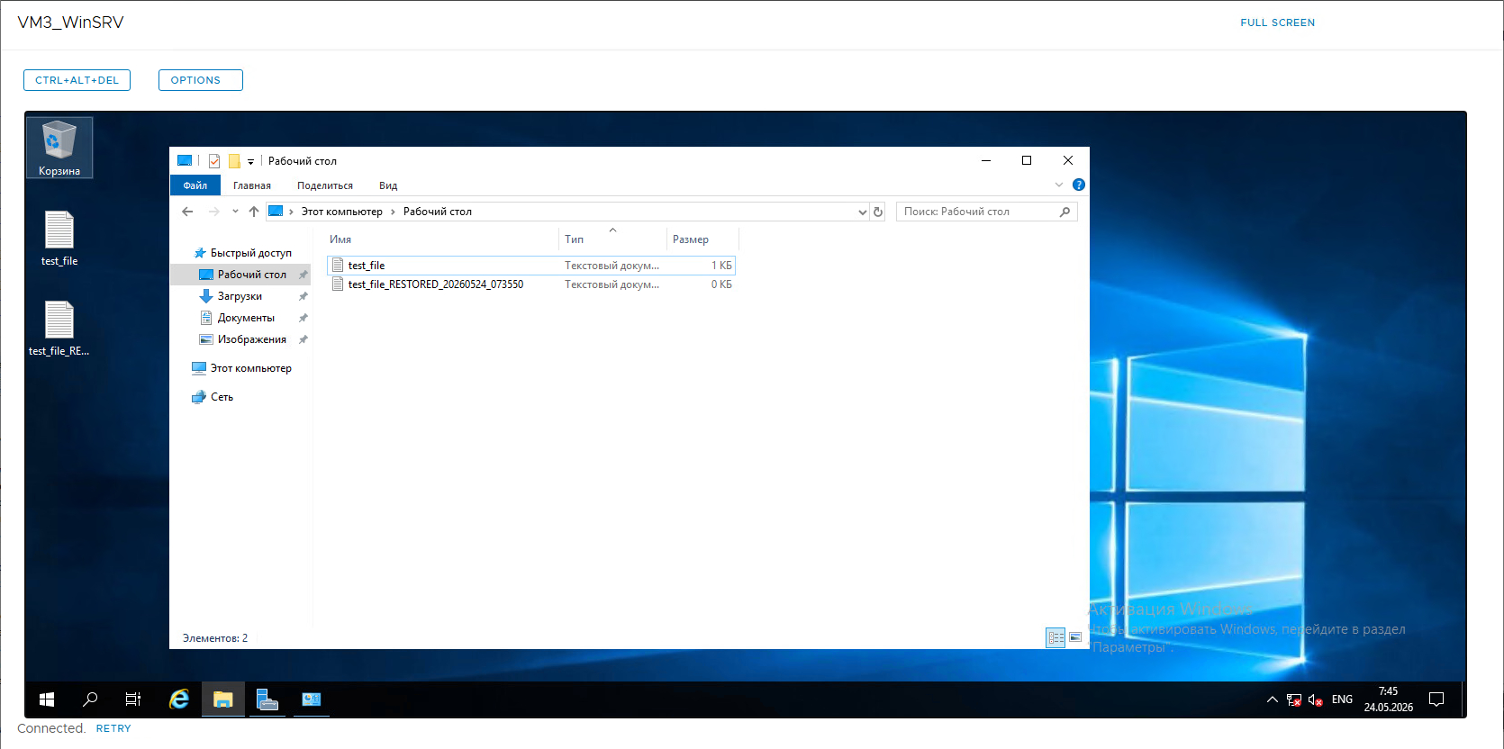
Task: Open the Customize Quick Access Toolbar dropdown
Action: [x=250, y=162]
